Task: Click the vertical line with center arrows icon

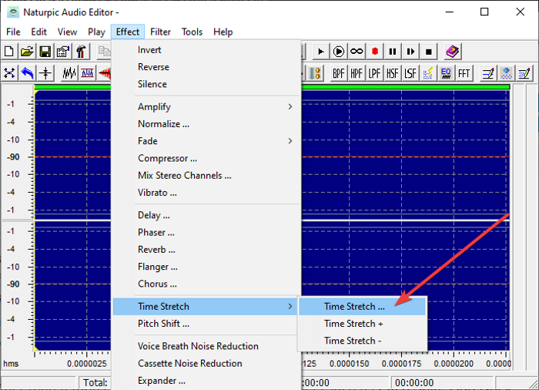Action: [45, 73]
